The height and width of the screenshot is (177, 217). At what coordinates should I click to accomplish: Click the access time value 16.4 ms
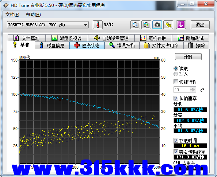190,146
